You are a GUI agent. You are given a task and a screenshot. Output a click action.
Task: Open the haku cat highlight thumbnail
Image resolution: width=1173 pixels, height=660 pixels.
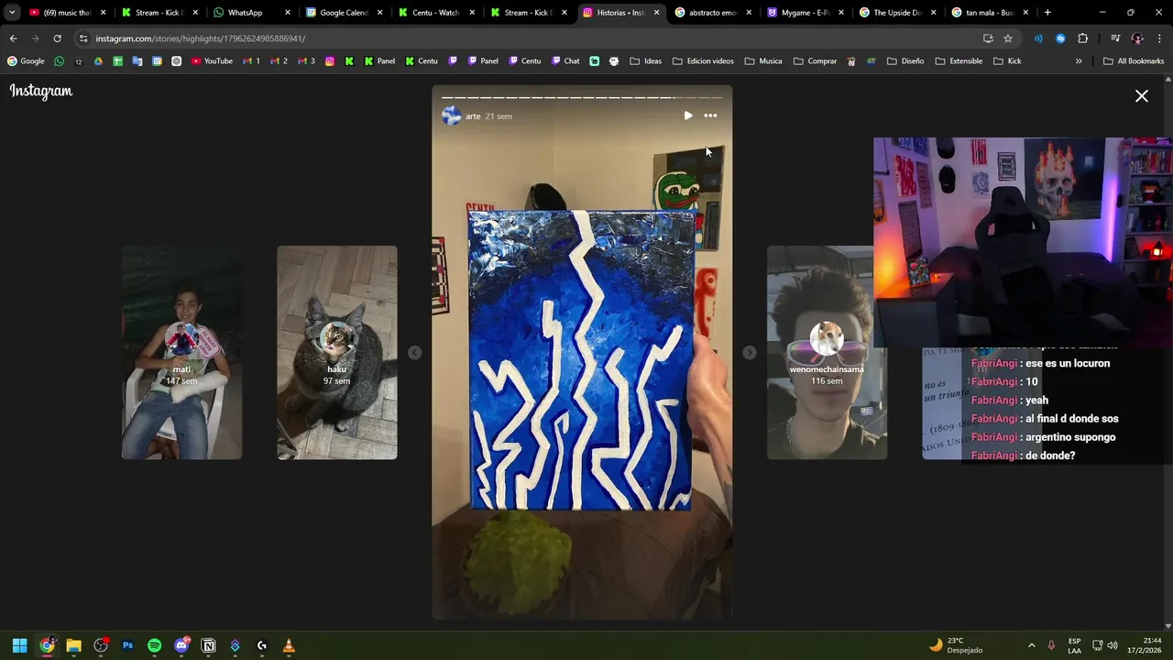pos(337,352)
